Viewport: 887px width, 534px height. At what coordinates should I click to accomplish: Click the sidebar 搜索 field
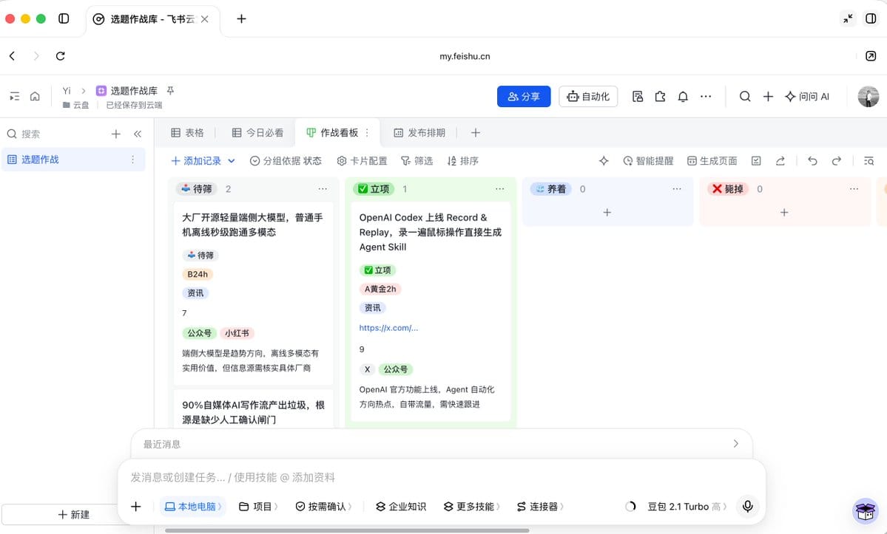coord(56,134)
